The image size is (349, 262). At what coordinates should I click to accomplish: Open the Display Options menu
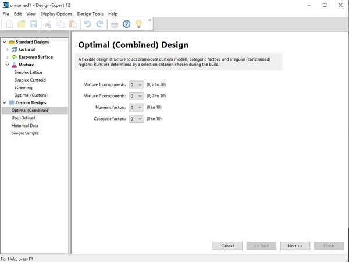[x=56, y=13]
